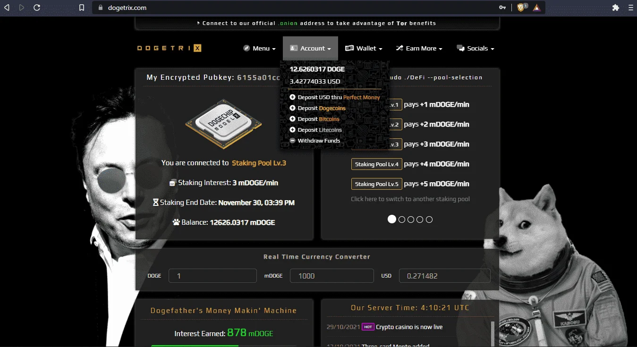Select the fourth carousel dot

point(420,220)
